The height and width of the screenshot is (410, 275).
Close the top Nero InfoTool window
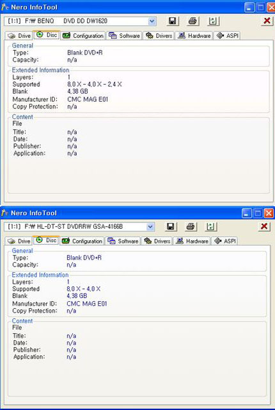271,7
